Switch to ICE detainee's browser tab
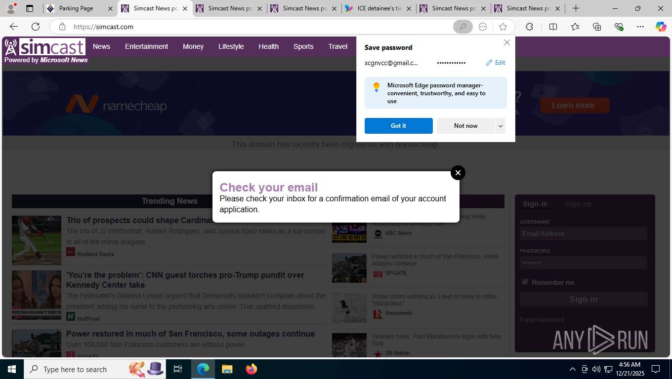 [x=379, y=8]
